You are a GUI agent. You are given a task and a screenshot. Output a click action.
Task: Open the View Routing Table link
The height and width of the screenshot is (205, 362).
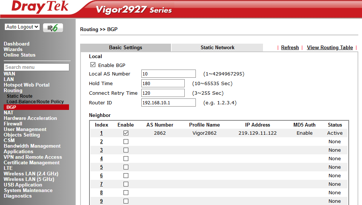click(330, 47)
